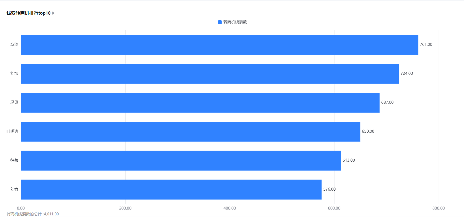464x217 pixels.
Task: Click the 687.00 value label
Action: click(387, 102)
